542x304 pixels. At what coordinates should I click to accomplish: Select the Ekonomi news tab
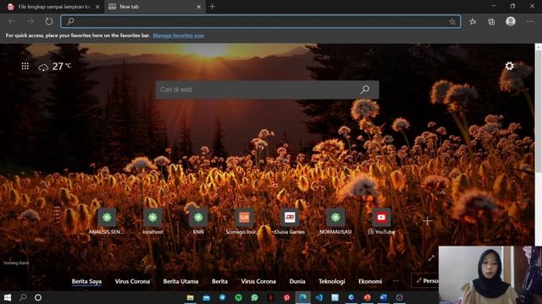[370, 281]
